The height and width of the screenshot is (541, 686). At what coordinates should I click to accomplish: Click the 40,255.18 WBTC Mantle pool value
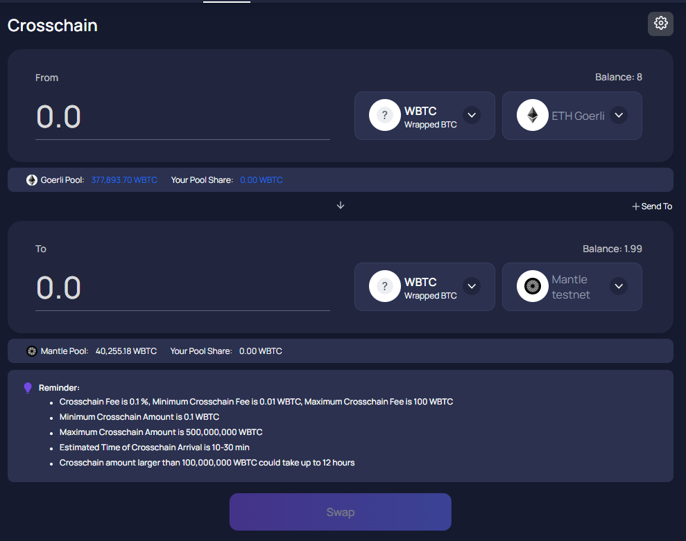coord(126,351)
